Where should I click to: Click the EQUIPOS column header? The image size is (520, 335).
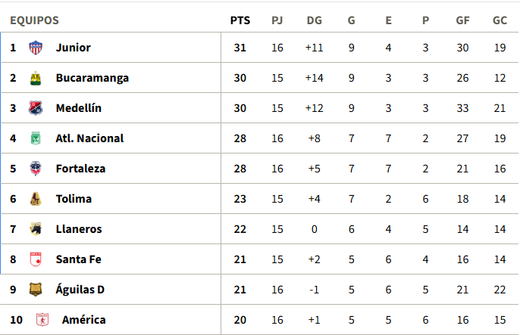point(34,20)
